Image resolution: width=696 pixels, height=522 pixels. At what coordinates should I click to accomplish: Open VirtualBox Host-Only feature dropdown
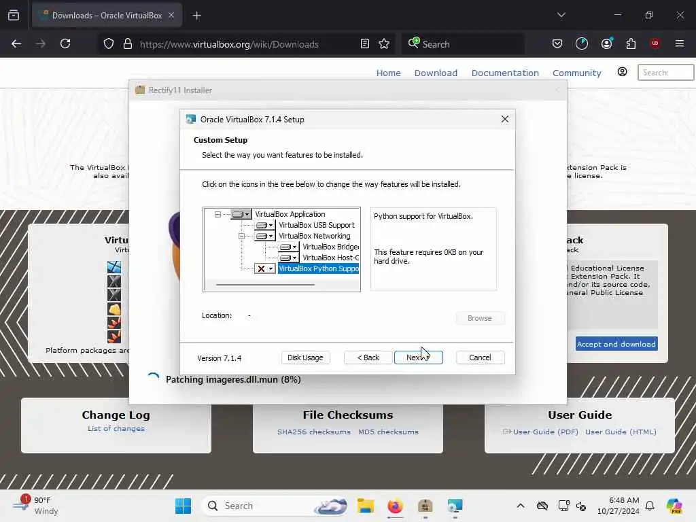point(288,258)
